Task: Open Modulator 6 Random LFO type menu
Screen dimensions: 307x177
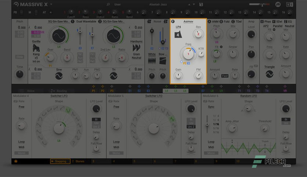Action: (249, 96)
